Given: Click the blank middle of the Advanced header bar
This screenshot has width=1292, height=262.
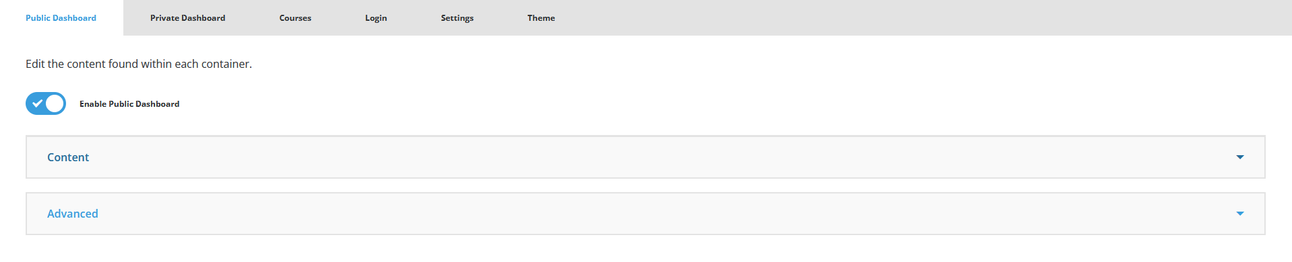Looking at the screenshot, I should click(646, 214).
